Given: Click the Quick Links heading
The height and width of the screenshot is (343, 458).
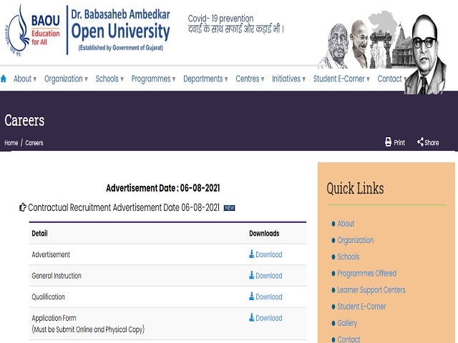Looking at the screenshot, I should [355, 188].
